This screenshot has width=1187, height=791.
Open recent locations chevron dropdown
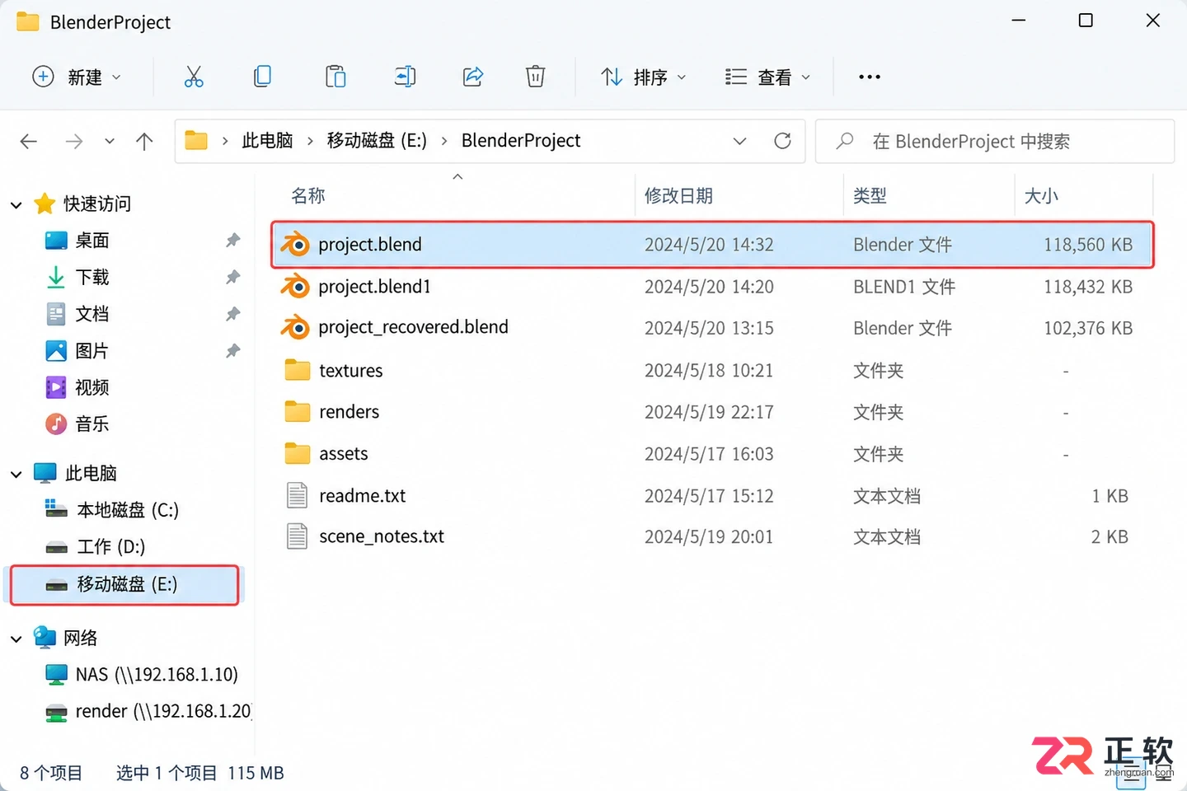(x=110, y=142)
